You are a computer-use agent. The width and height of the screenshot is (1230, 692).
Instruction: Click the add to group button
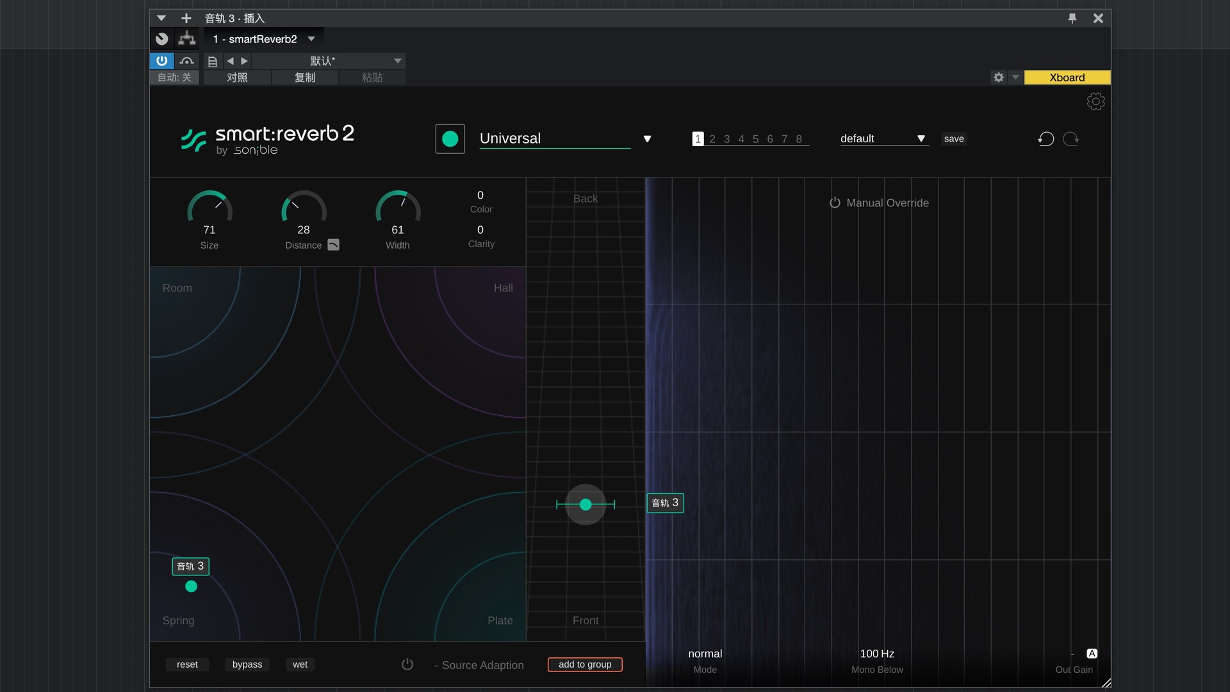(x=585, y=664)
